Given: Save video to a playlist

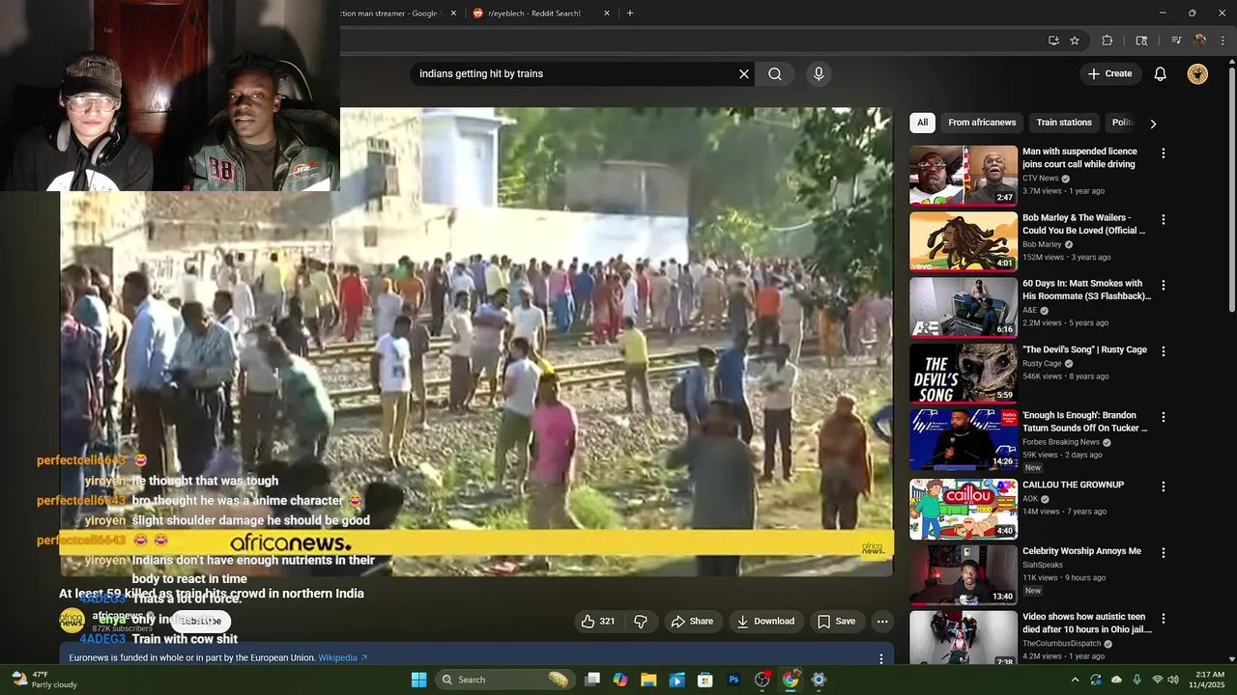Looking at the screenshot, I should [836, 622].
